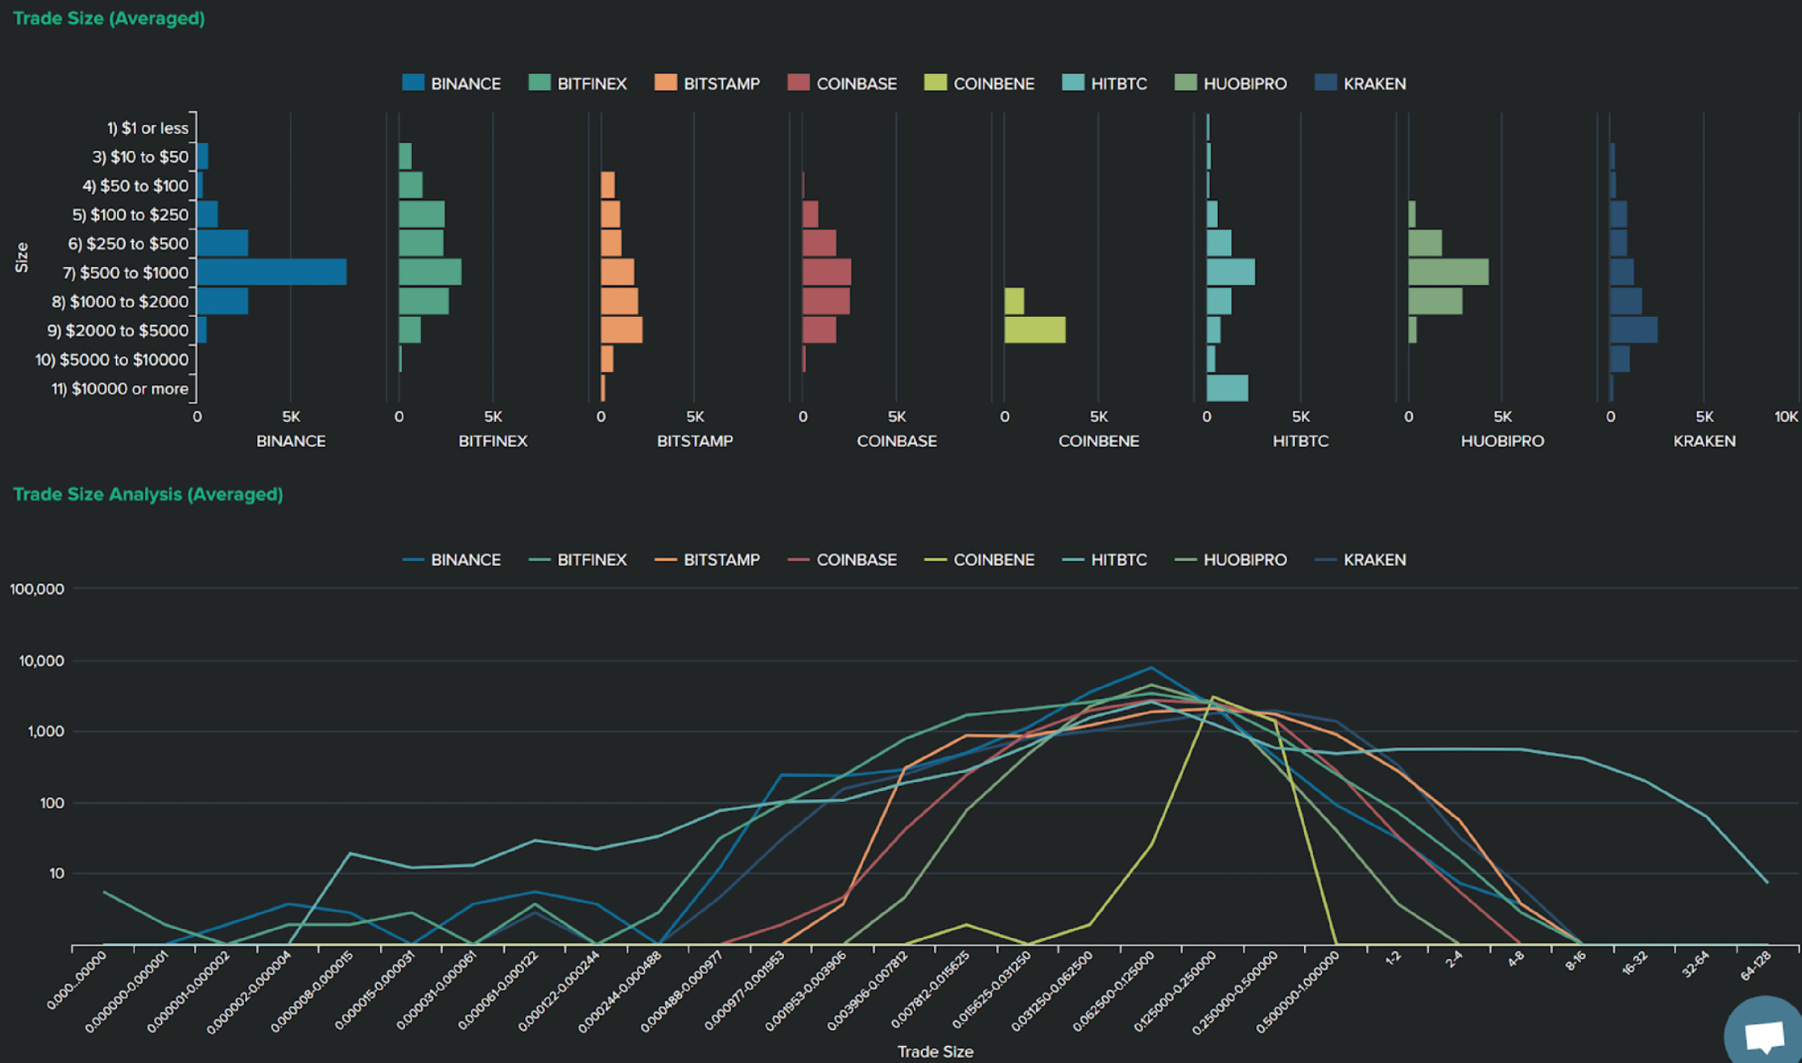Click the 'Trade Size' x-axis title
This screenshot has height=1063, width=1802.
tap(935, 1052)
